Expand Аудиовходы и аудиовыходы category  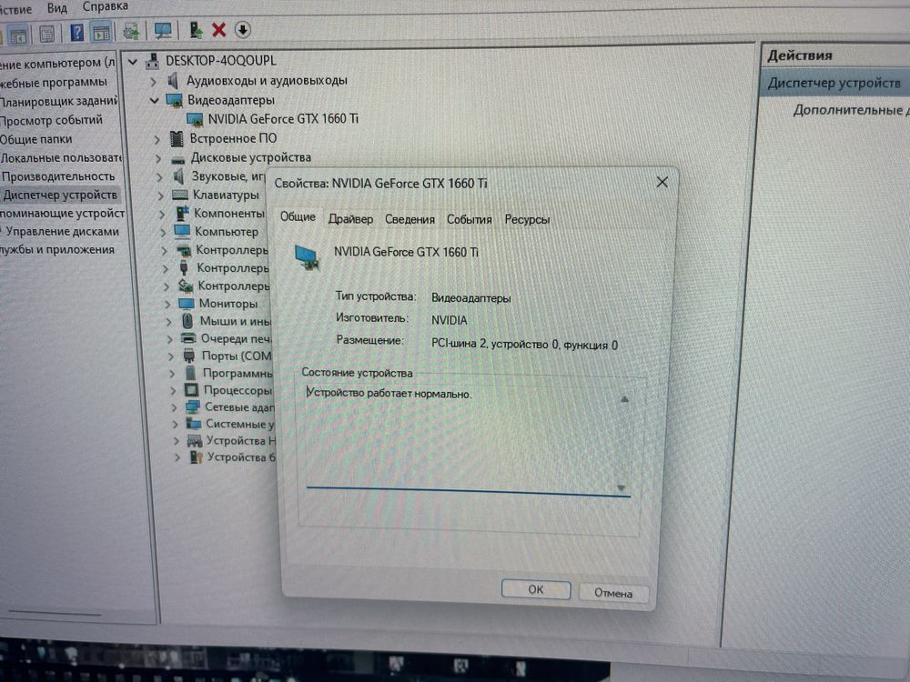tap(154, 82)
